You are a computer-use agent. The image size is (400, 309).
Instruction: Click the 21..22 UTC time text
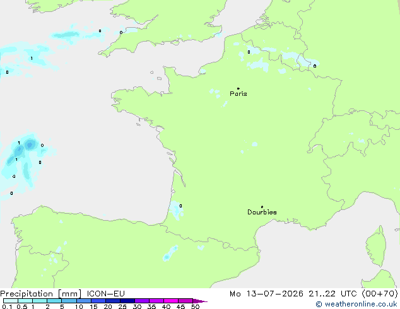point(332,294)
